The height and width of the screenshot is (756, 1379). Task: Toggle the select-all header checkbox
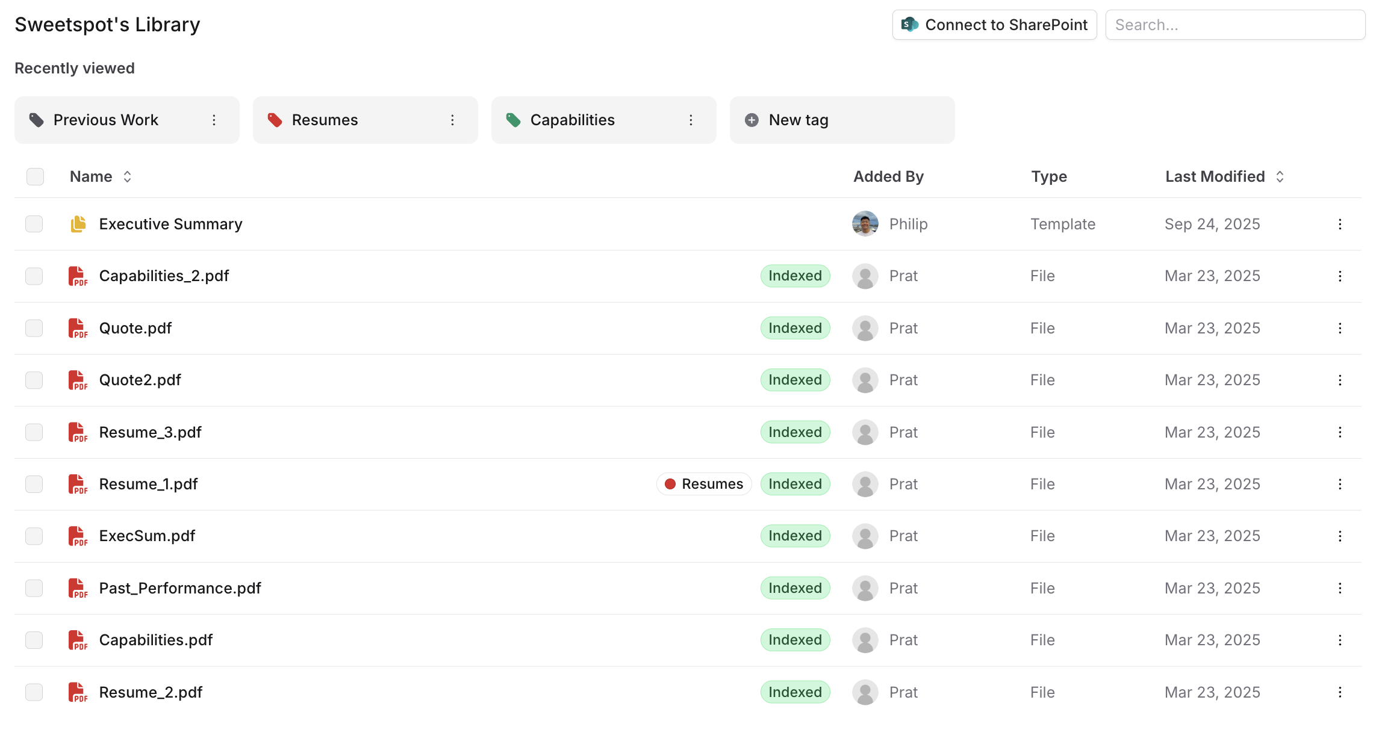point(35,176)
